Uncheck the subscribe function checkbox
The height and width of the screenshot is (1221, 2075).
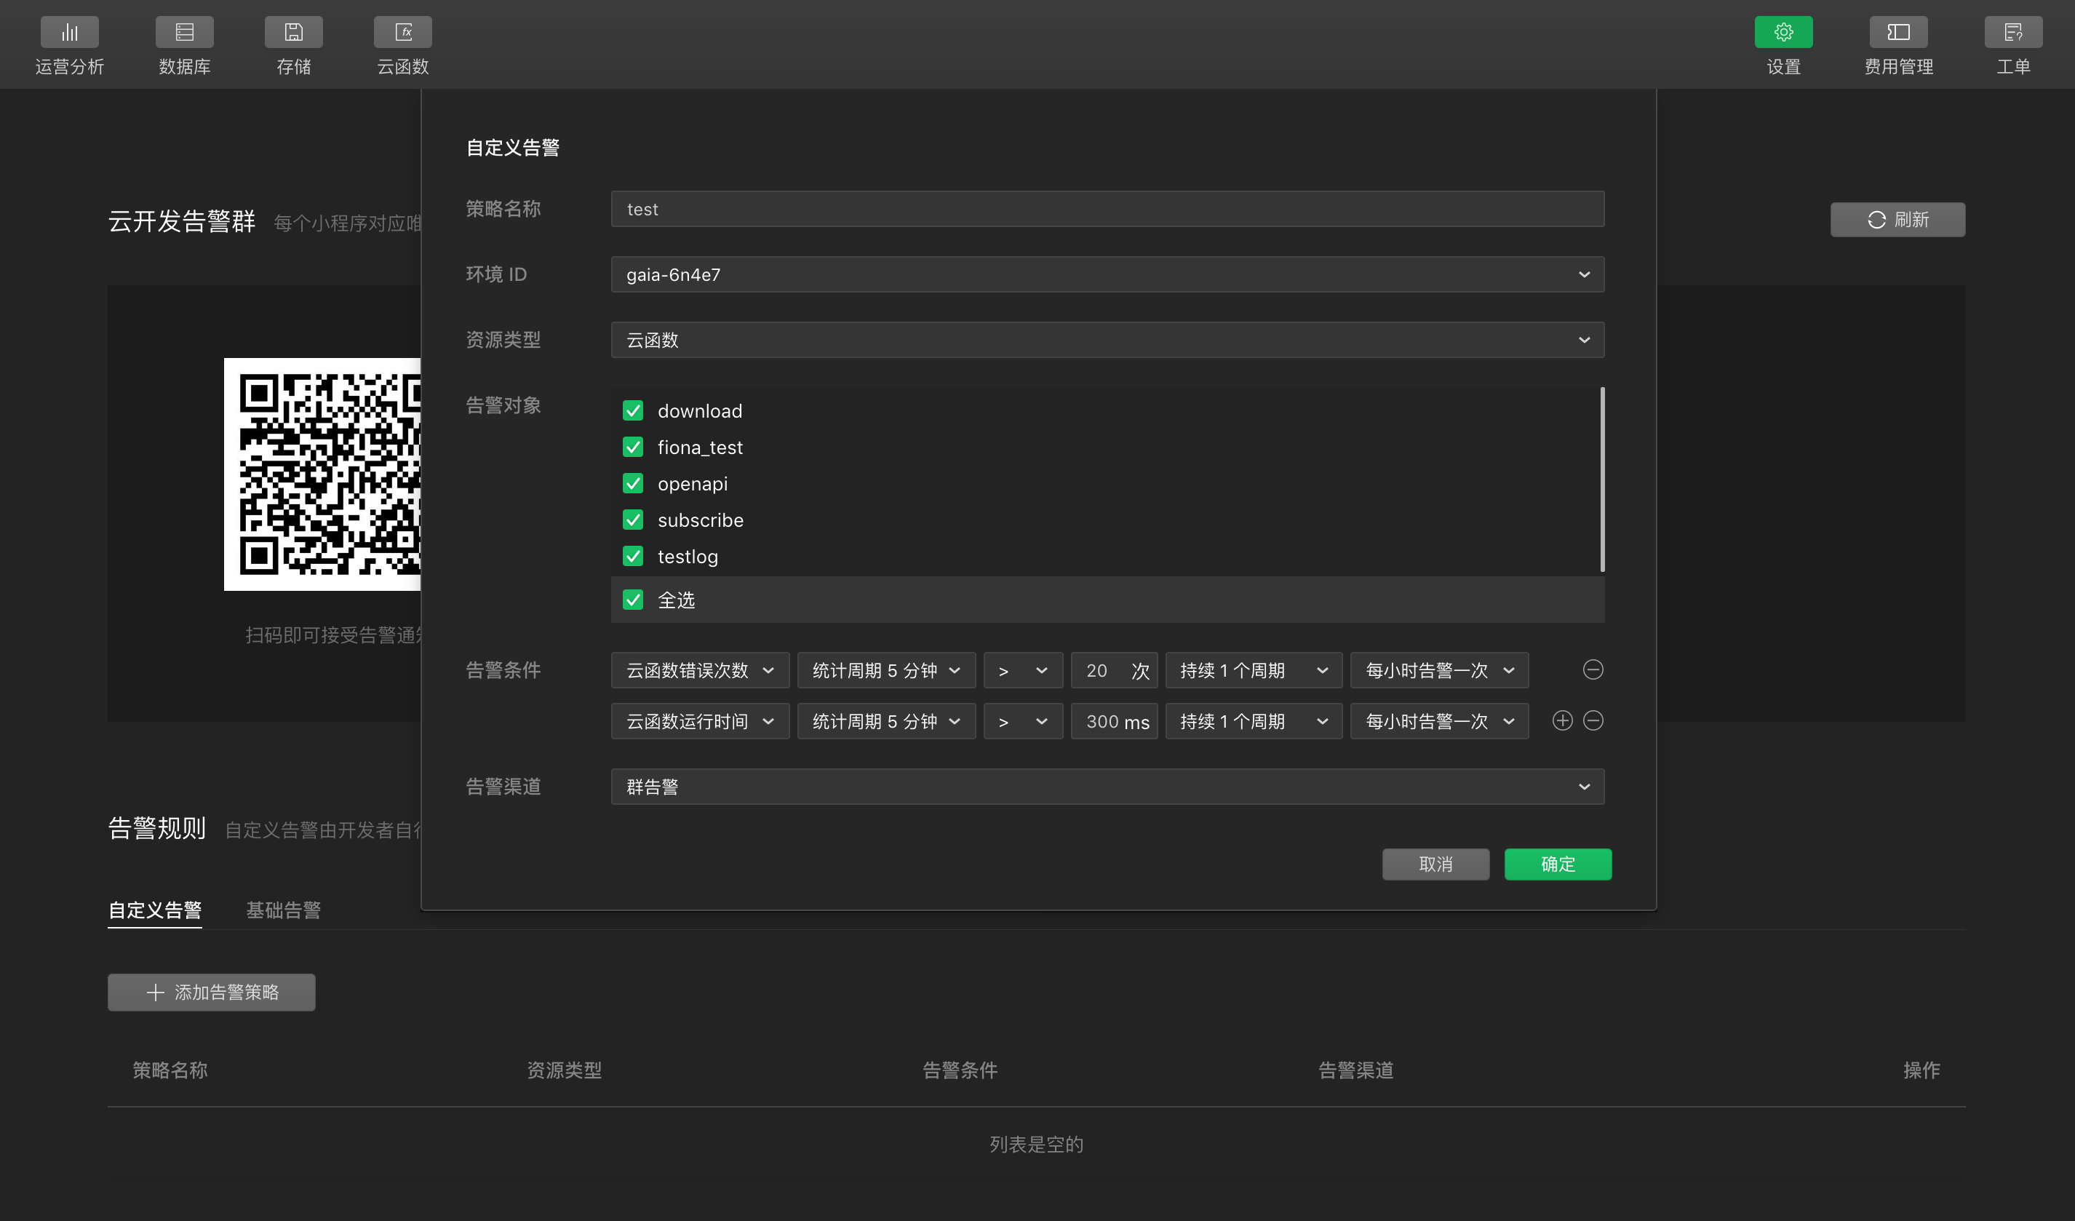click(x=632, y=520)
